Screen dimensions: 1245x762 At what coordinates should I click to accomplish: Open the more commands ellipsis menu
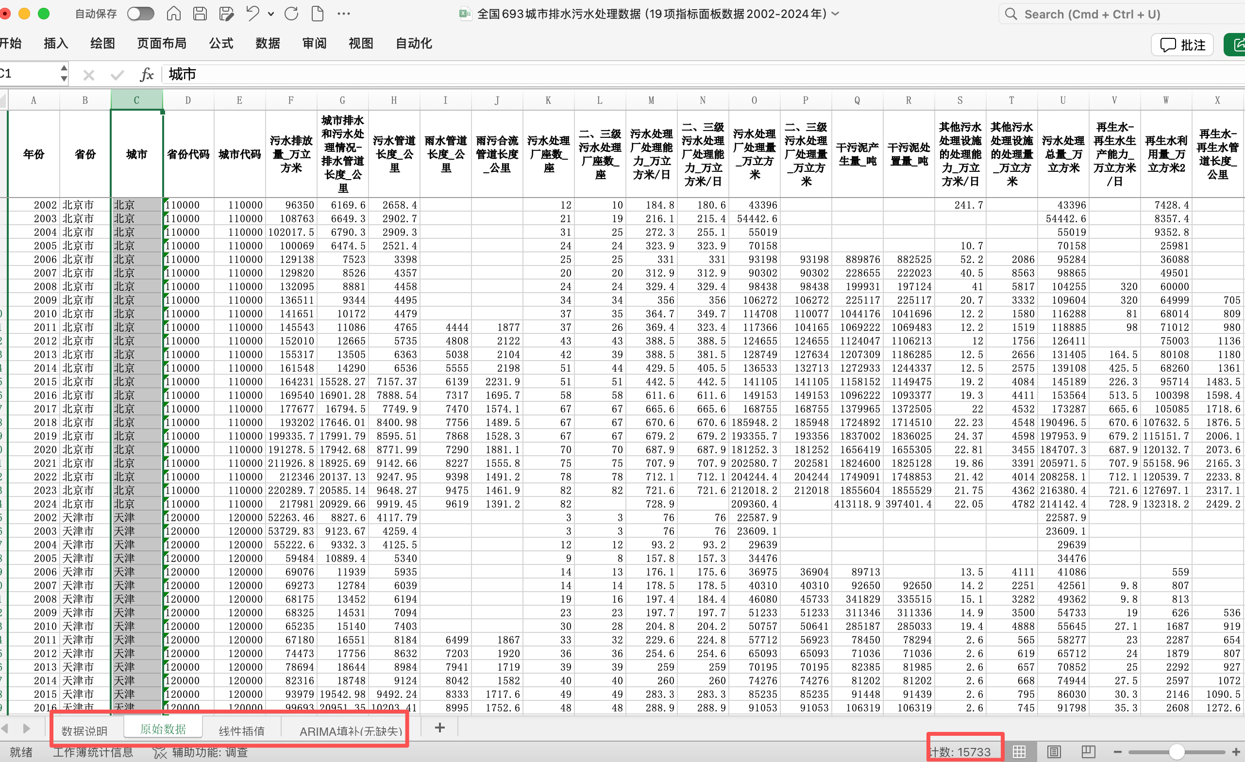344,14
